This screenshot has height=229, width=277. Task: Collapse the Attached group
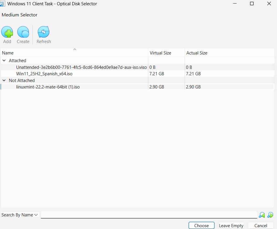point(4,61)
